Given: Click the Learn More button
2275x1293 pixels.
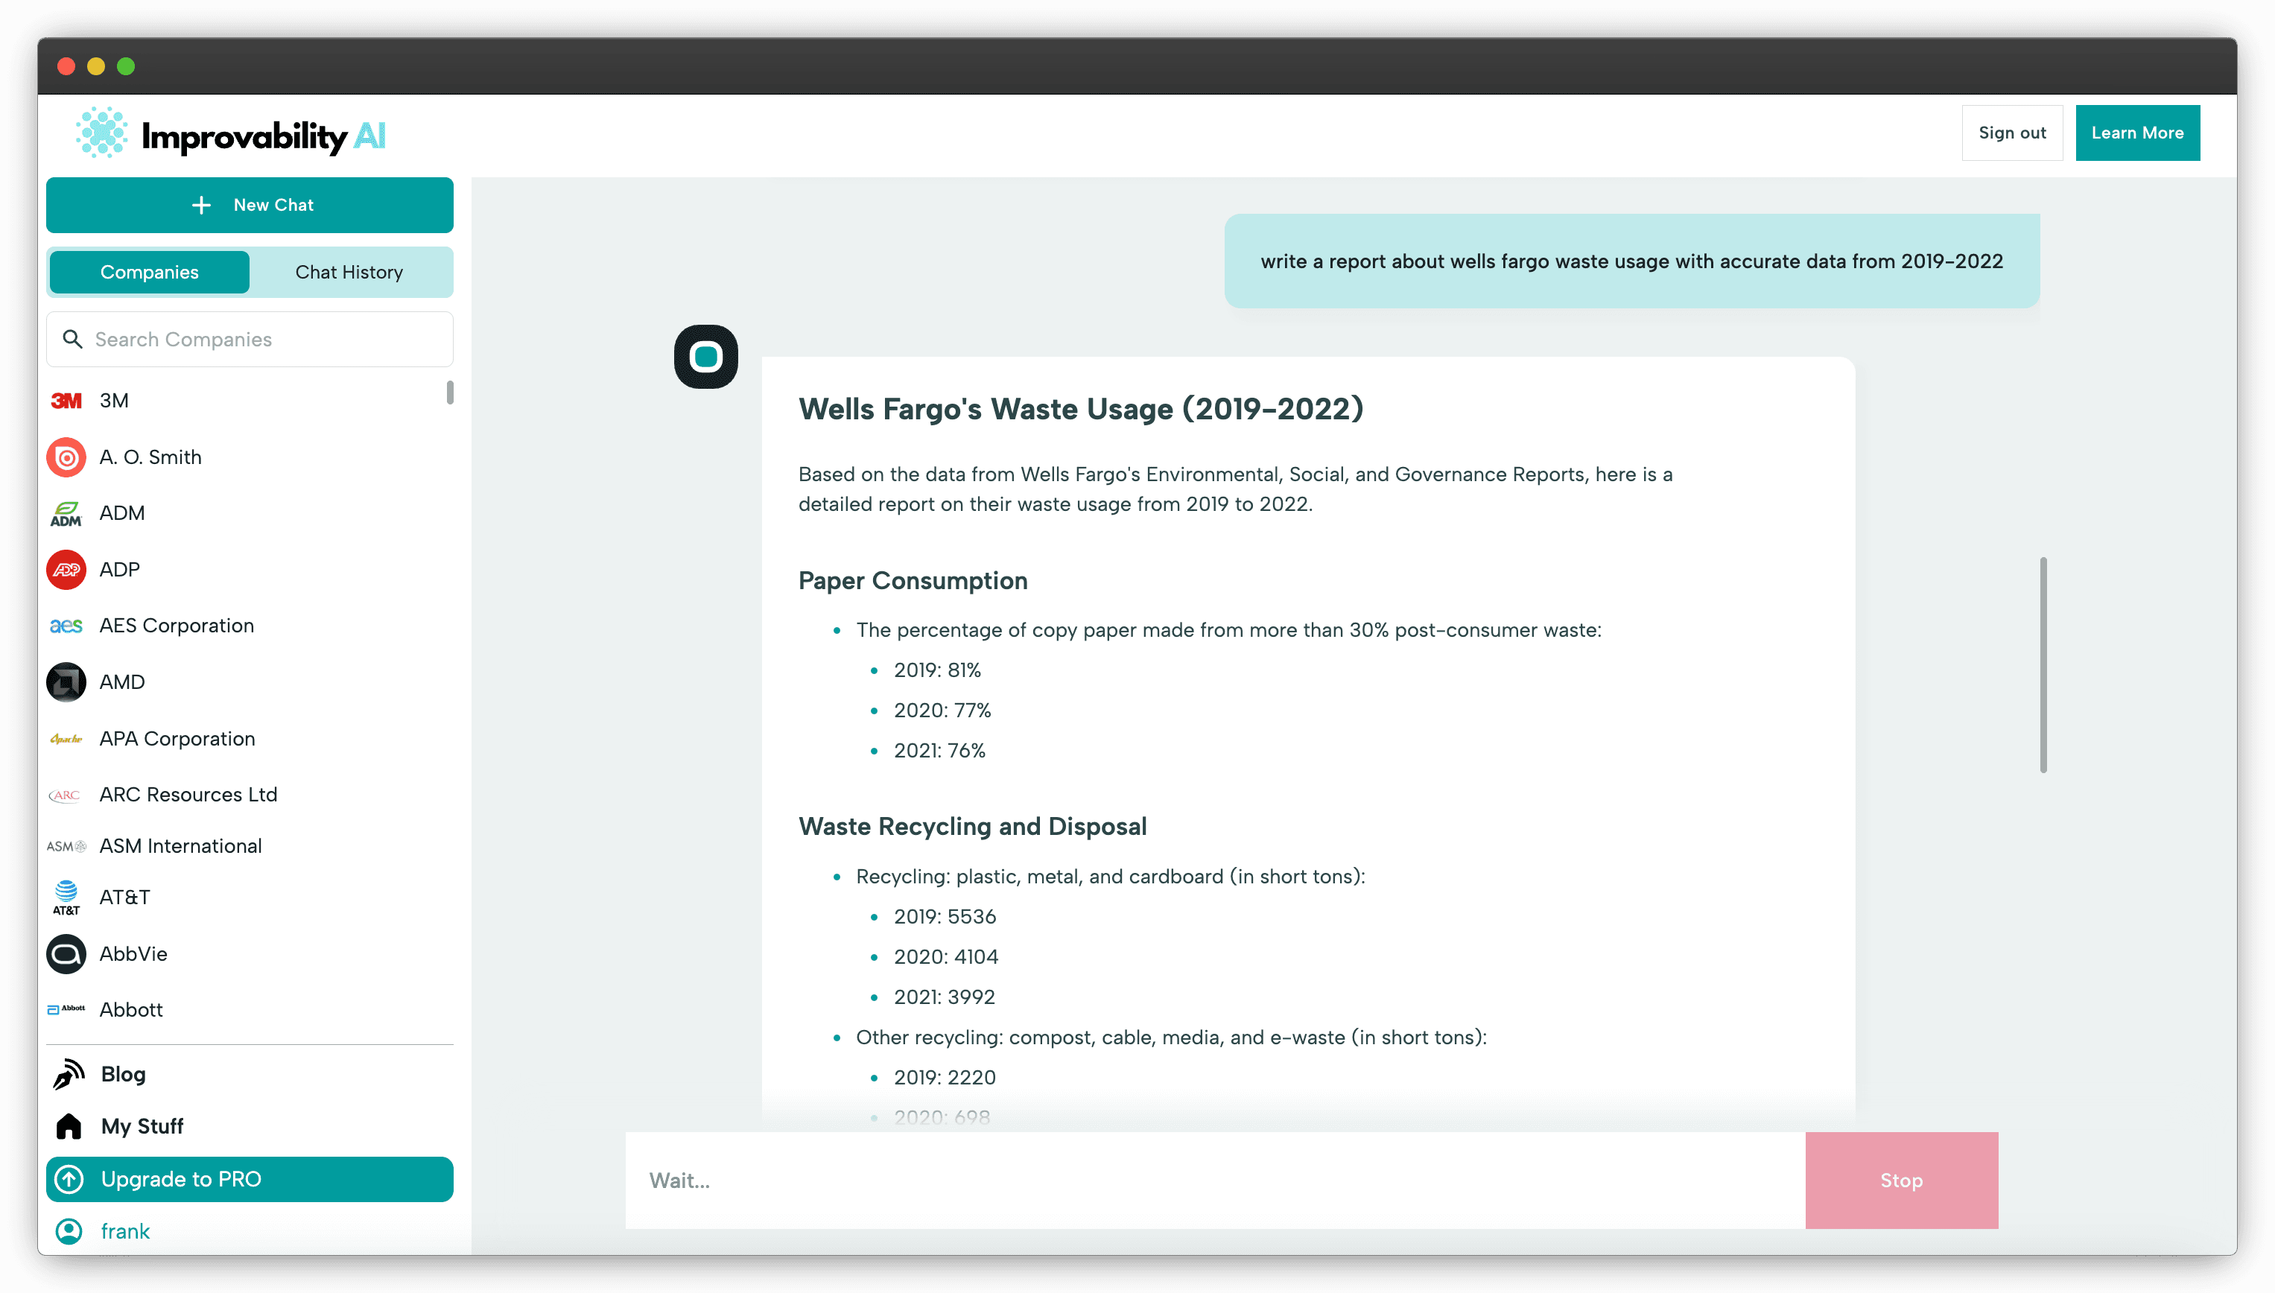Looking at the screenshot, I should pos(2136,133).
